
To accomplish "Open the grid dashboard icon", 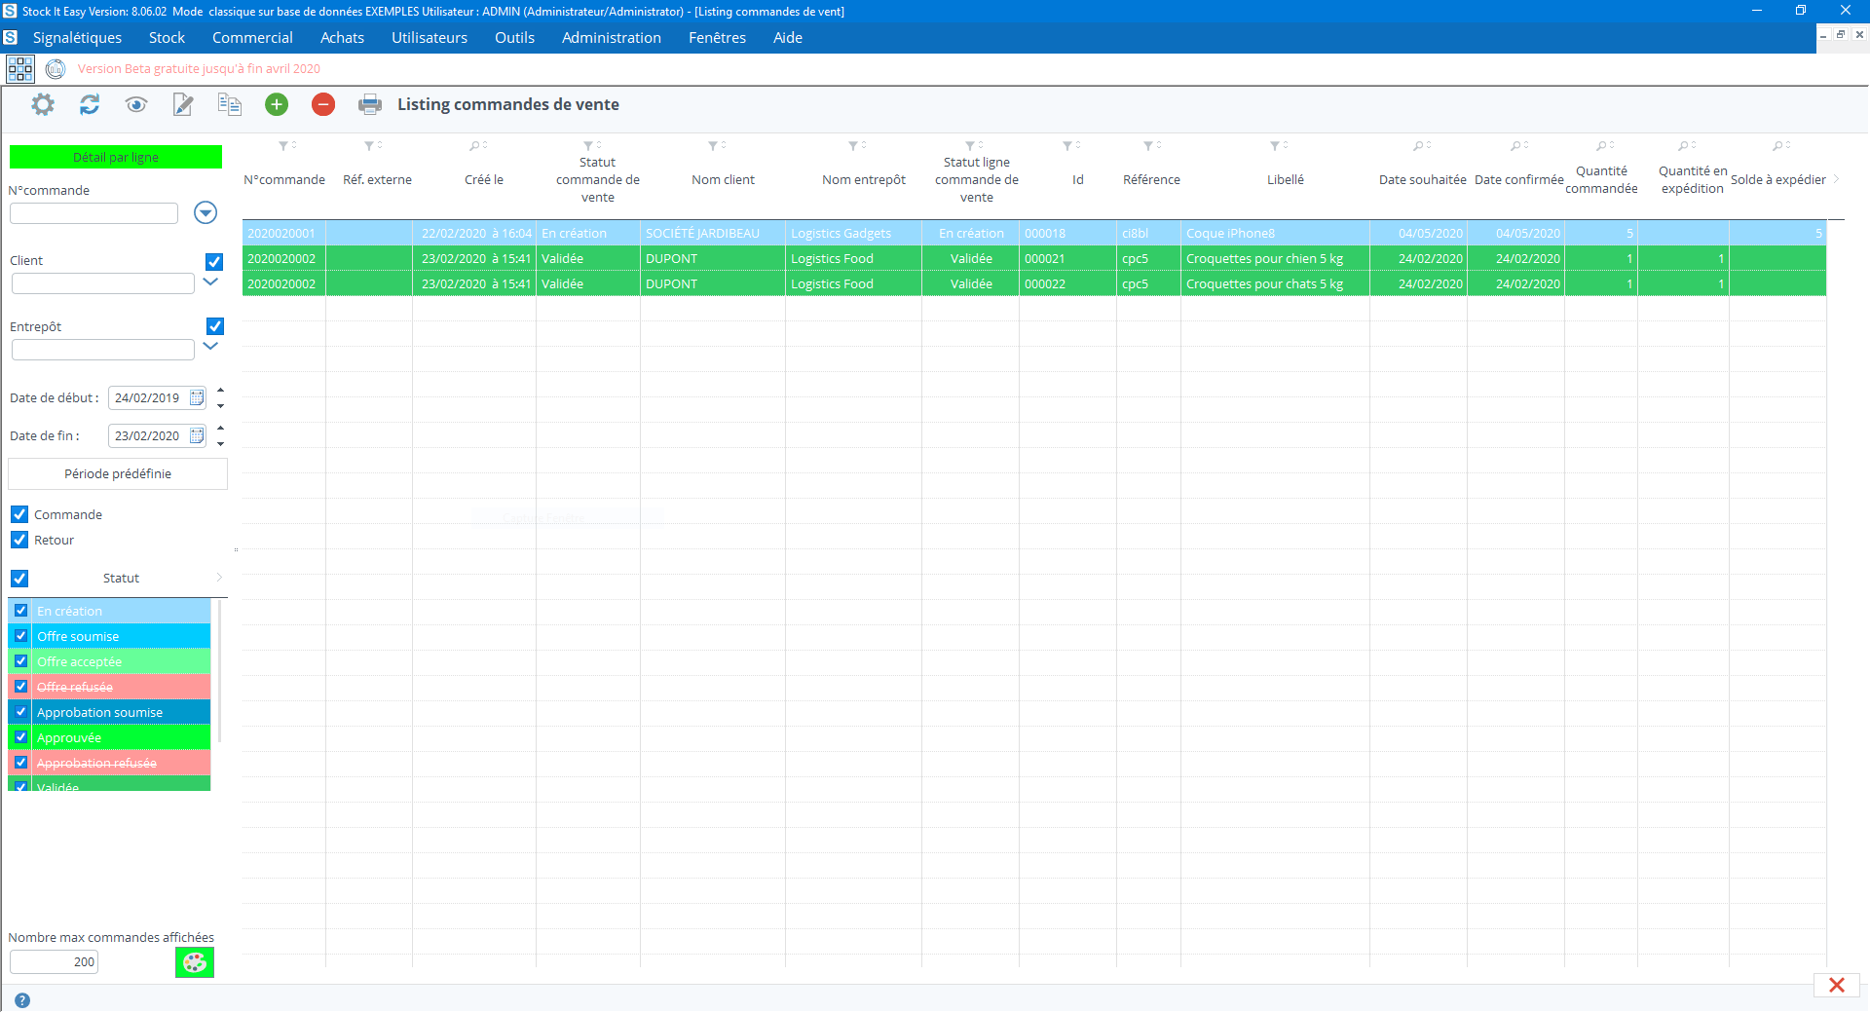I will (x=19, y=68).
